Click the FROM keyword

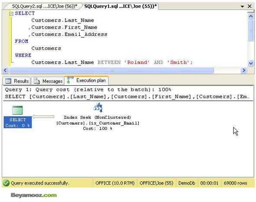[x=22, y=41]
